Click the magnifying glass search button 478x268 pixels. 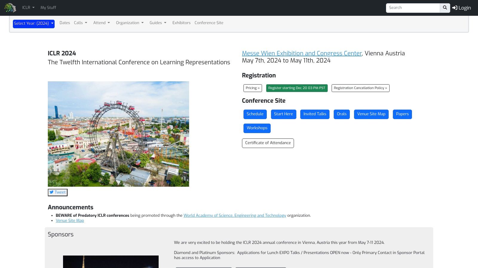click(x=445, y=8)
